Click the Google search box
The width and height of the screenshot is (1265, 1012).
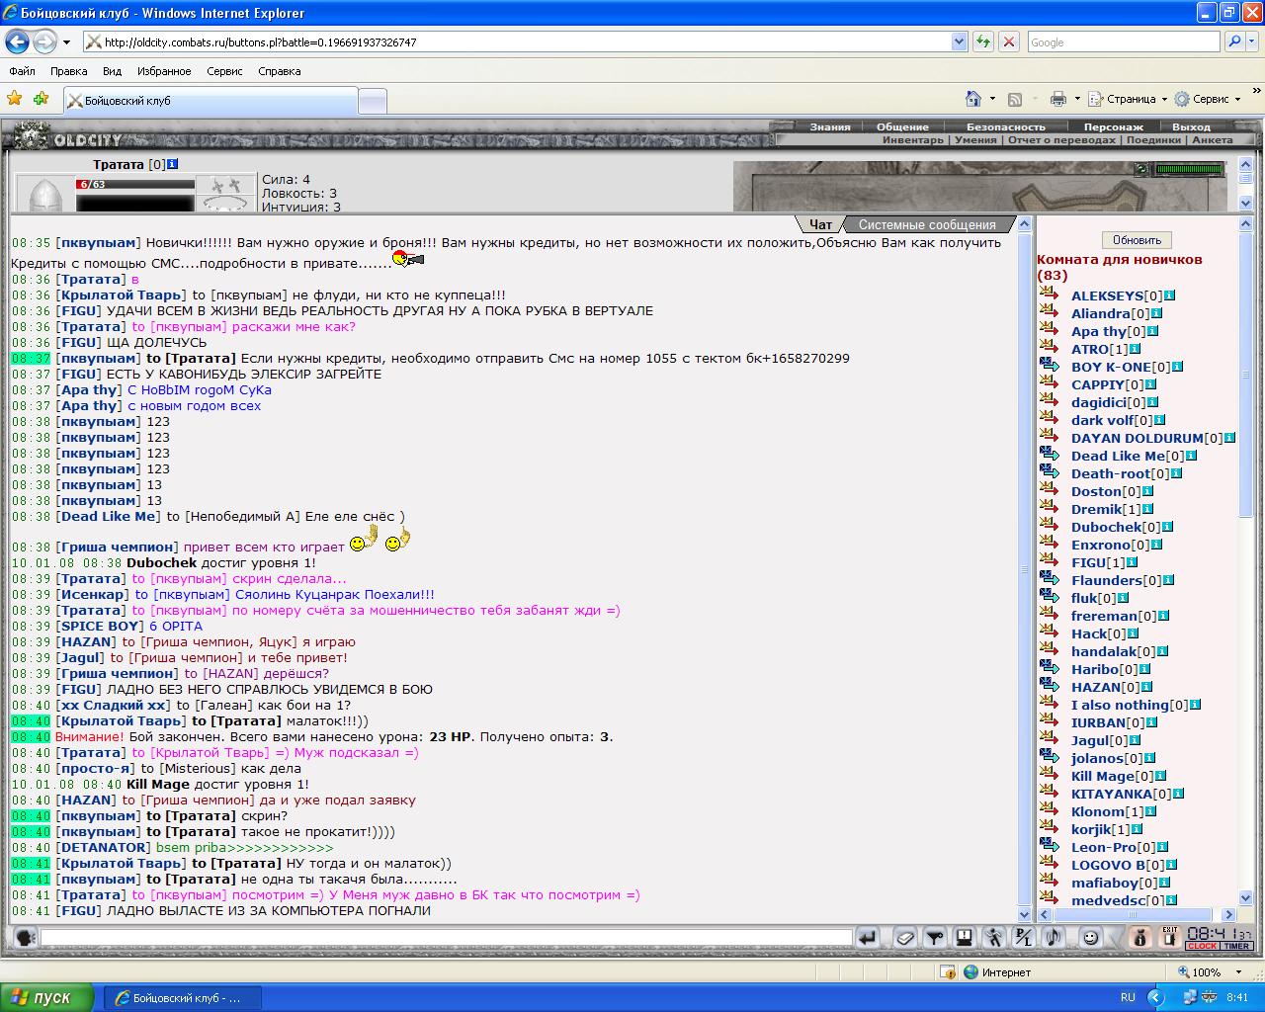tap(1124, 42)
